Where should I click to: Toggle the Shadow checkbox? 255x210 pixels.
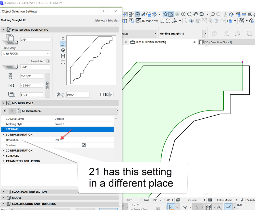coord(84,145)
